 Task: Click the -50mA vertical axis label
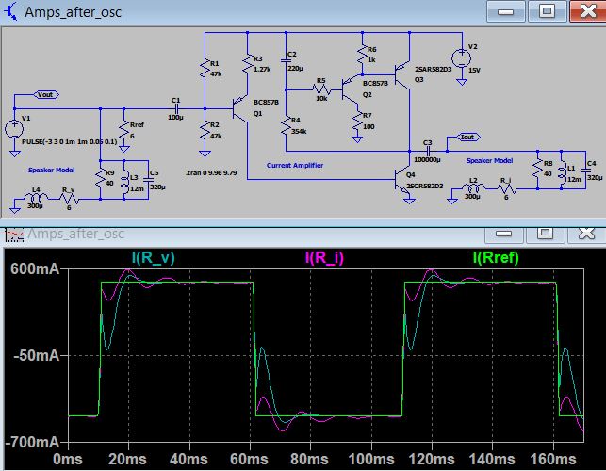click(37, 355)
